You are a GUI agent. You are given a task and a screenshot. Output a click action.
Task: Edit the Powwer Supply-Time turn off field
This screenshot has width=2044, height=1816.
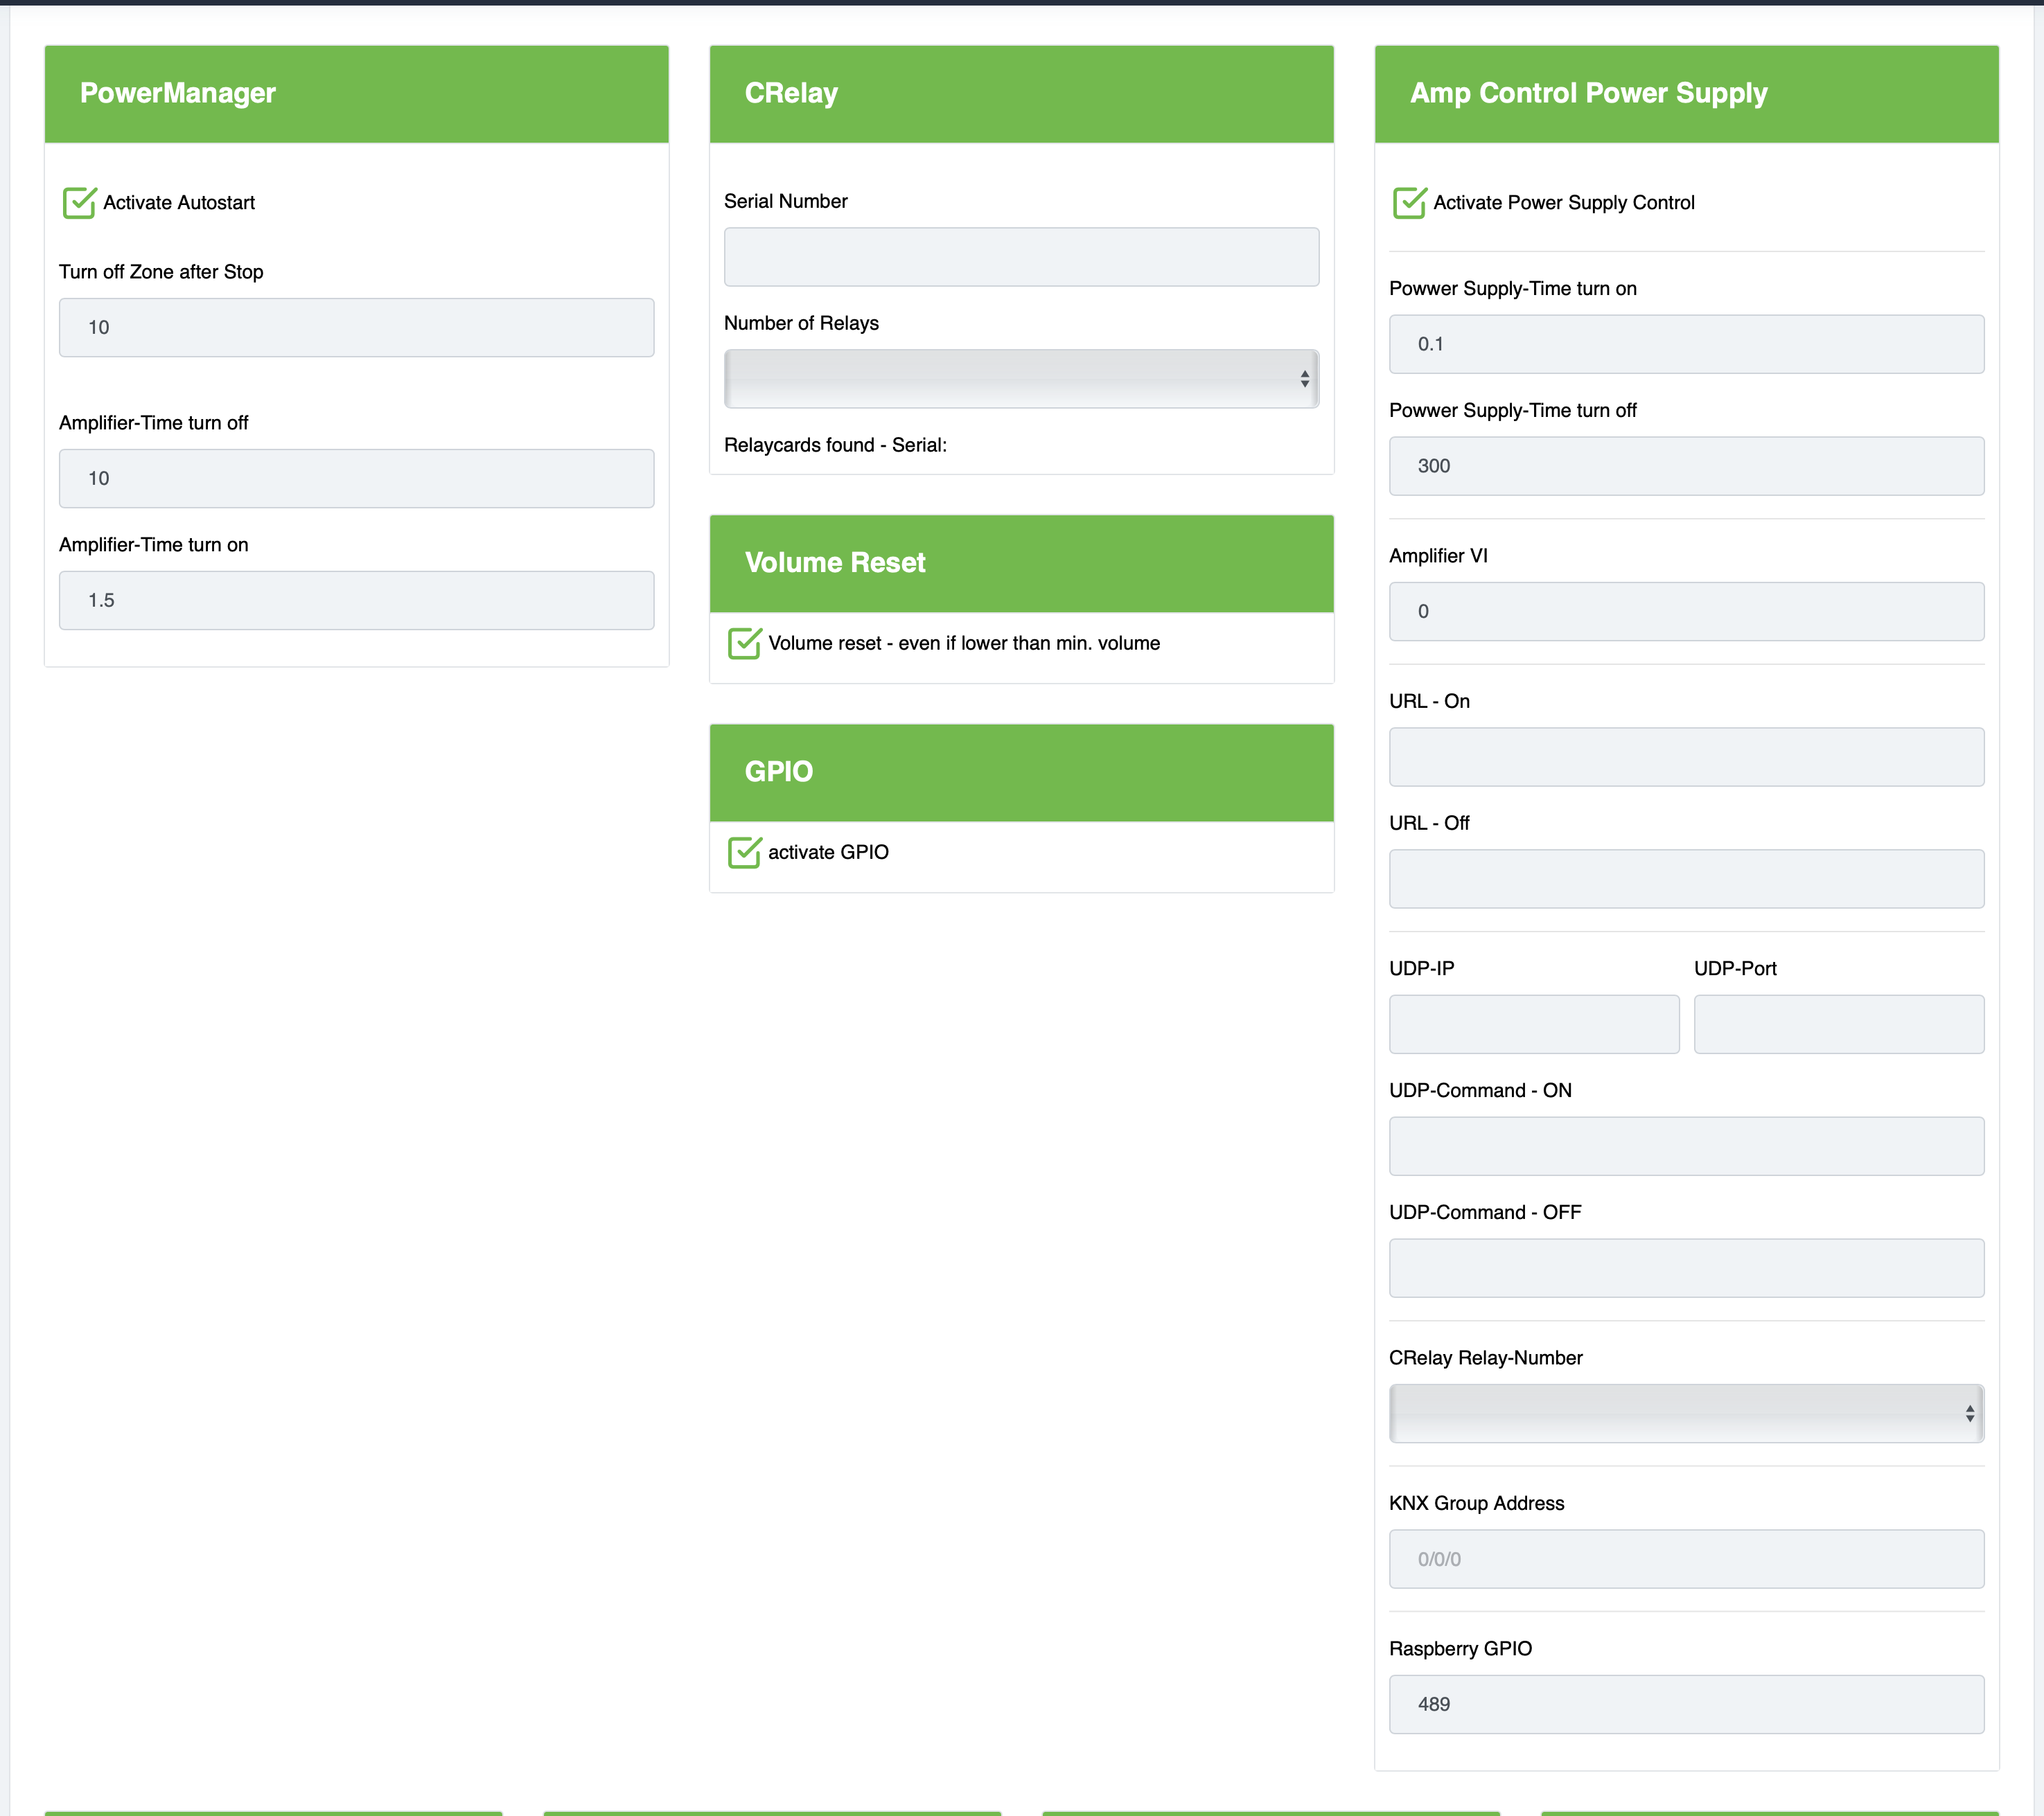click(x=1685, y=467)
